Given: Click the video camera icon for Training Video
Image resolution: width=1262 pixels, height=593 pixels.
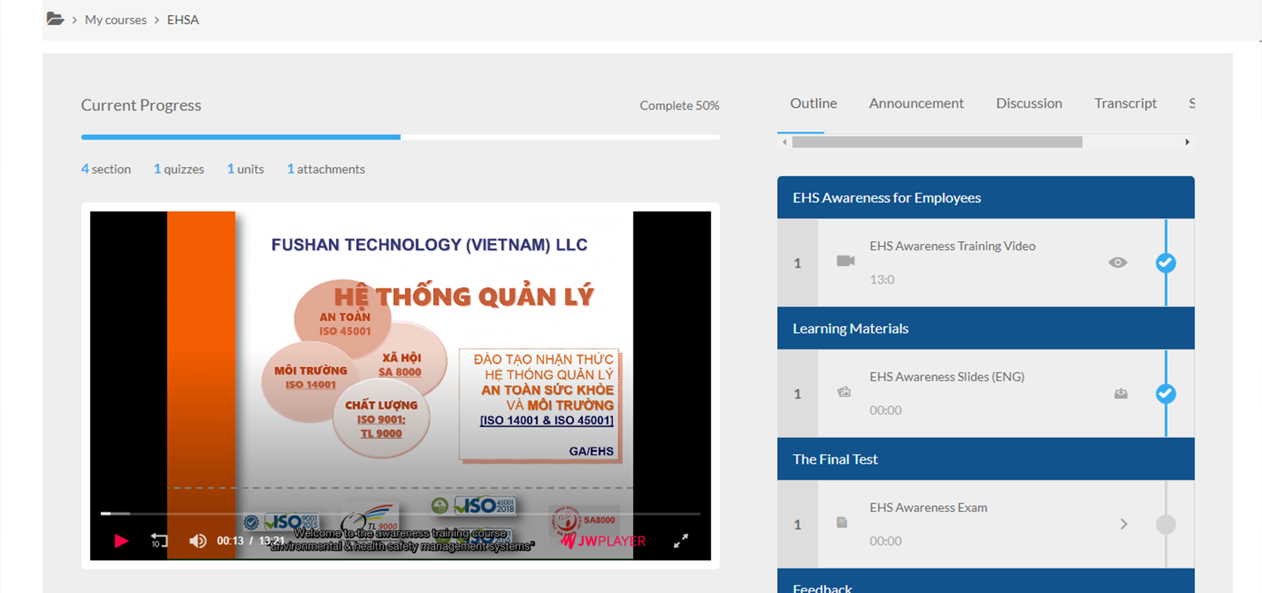Looking at the screenshot, I should [x=845, y=261].
